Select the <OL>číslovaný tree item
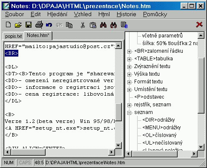This screenshot has height=168, width=207. coord(159,135)
